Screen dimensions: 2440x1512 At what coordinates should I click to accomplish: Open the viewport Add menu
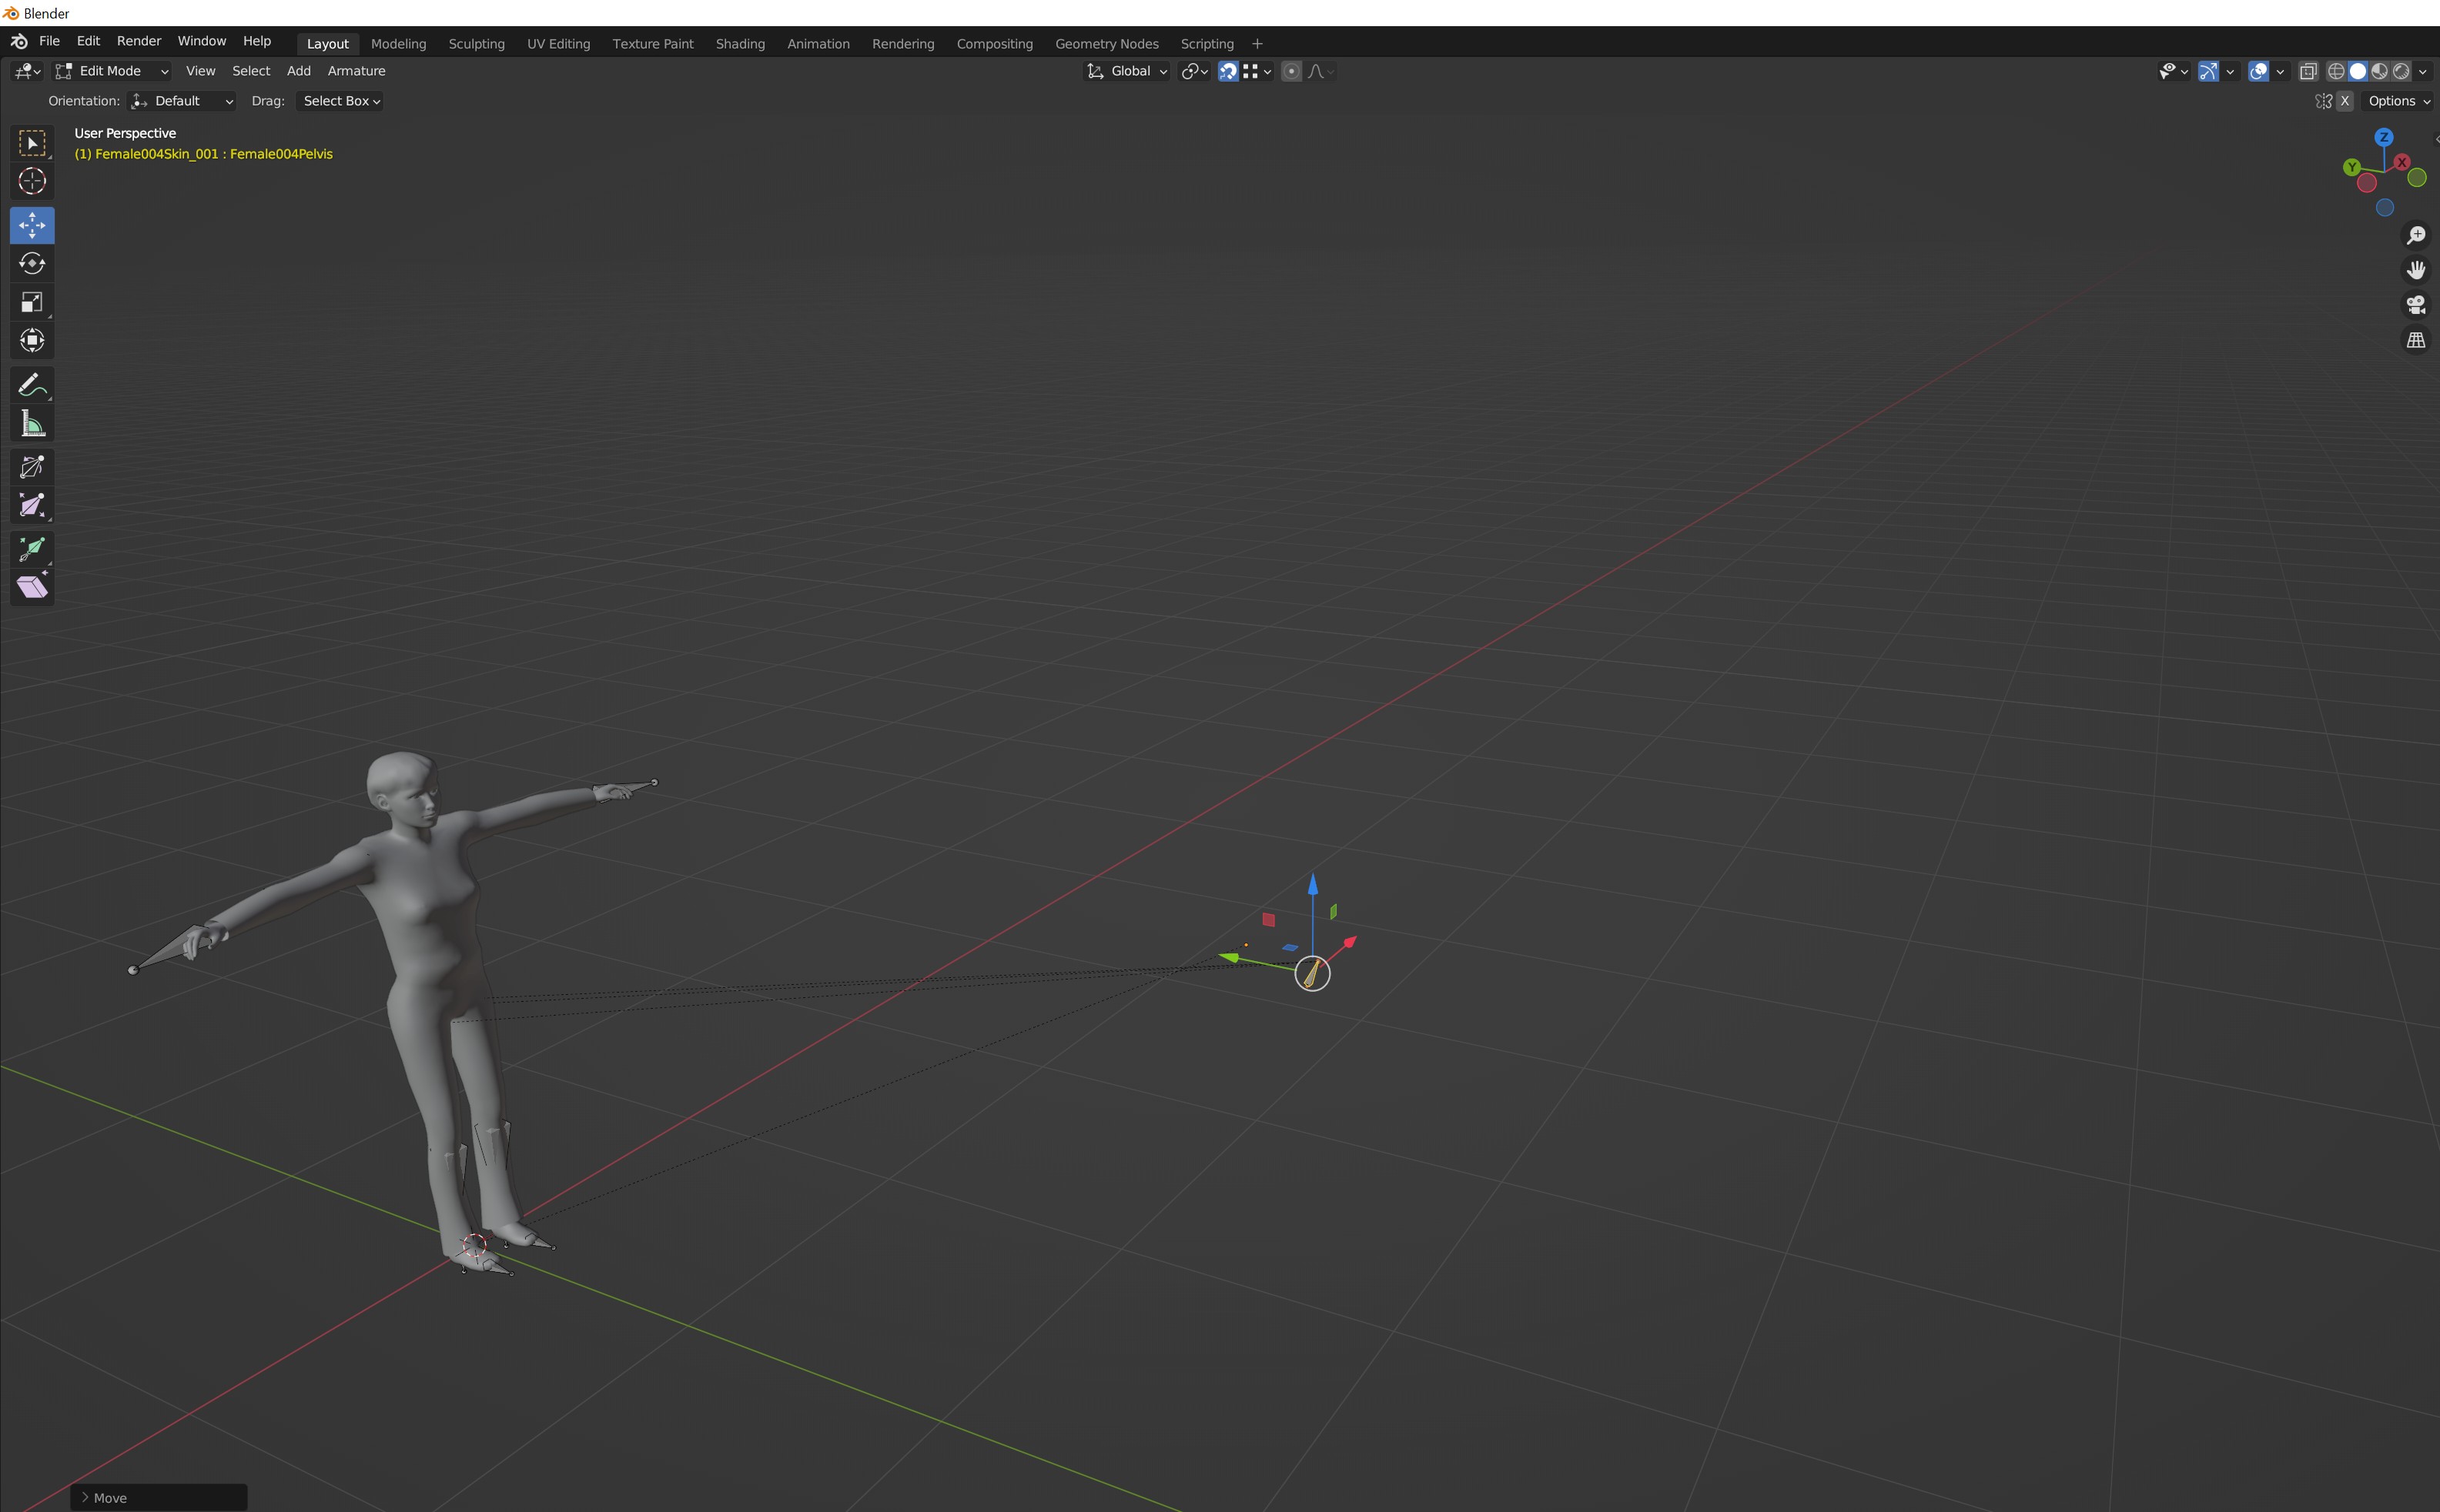pos(298,71)
